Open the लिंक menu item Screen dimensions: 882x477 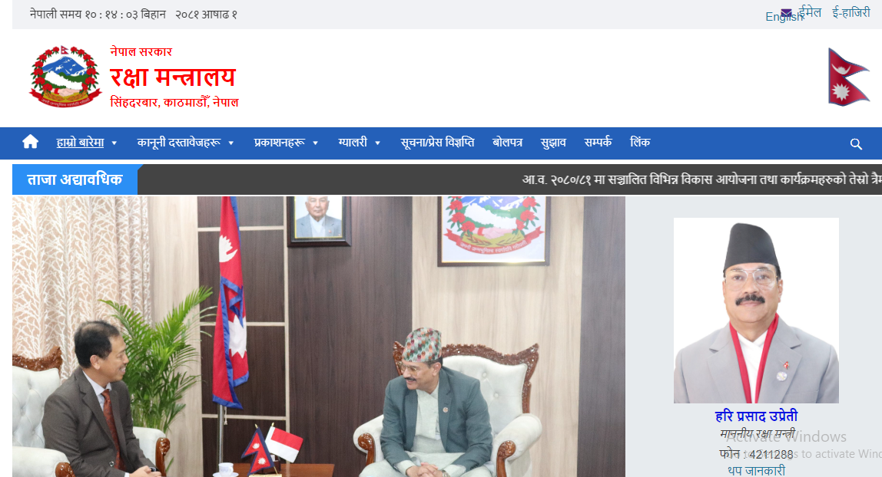(640, 143)
